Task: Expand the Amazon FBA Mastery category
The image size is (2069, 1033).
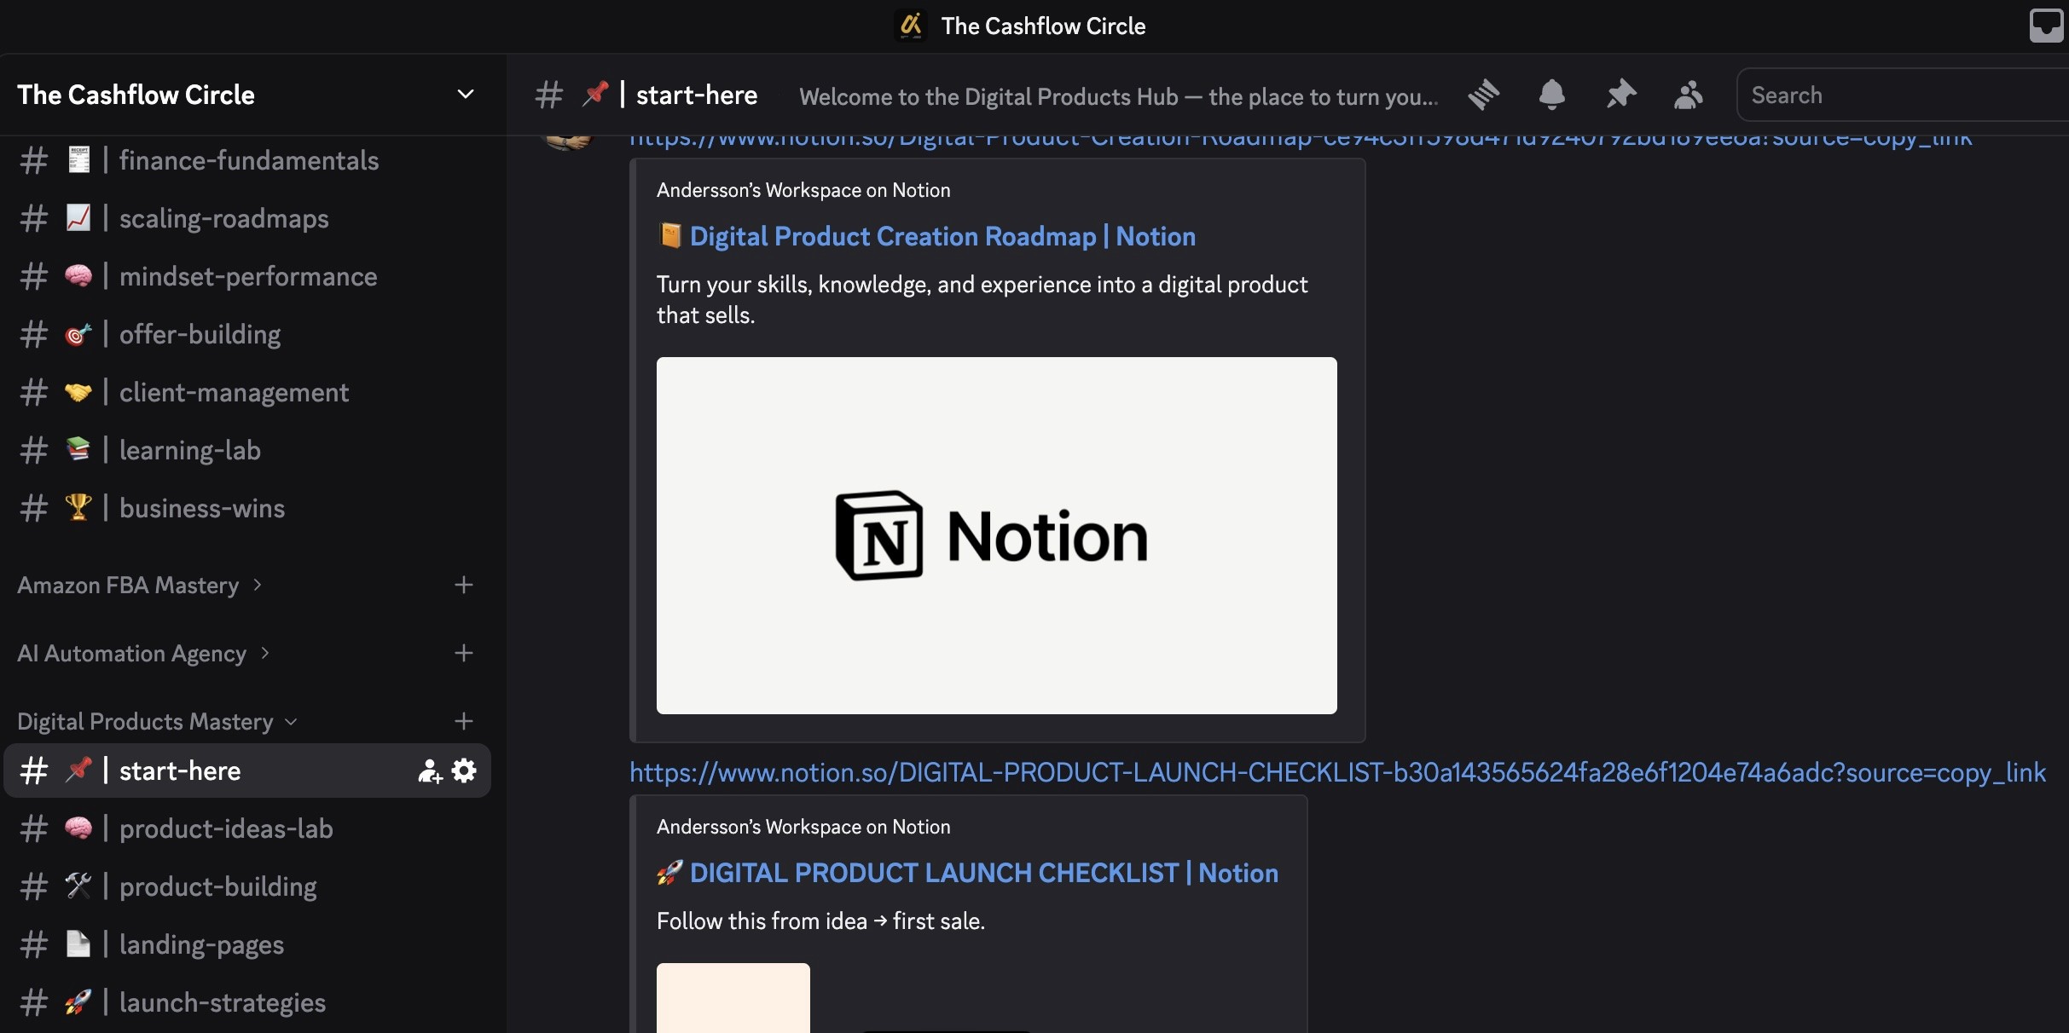Action: [x=128, y=586]
